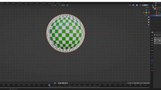Open the Global transform orientation dropdown
Screen dimensions: 161x90
pos(55,5)
